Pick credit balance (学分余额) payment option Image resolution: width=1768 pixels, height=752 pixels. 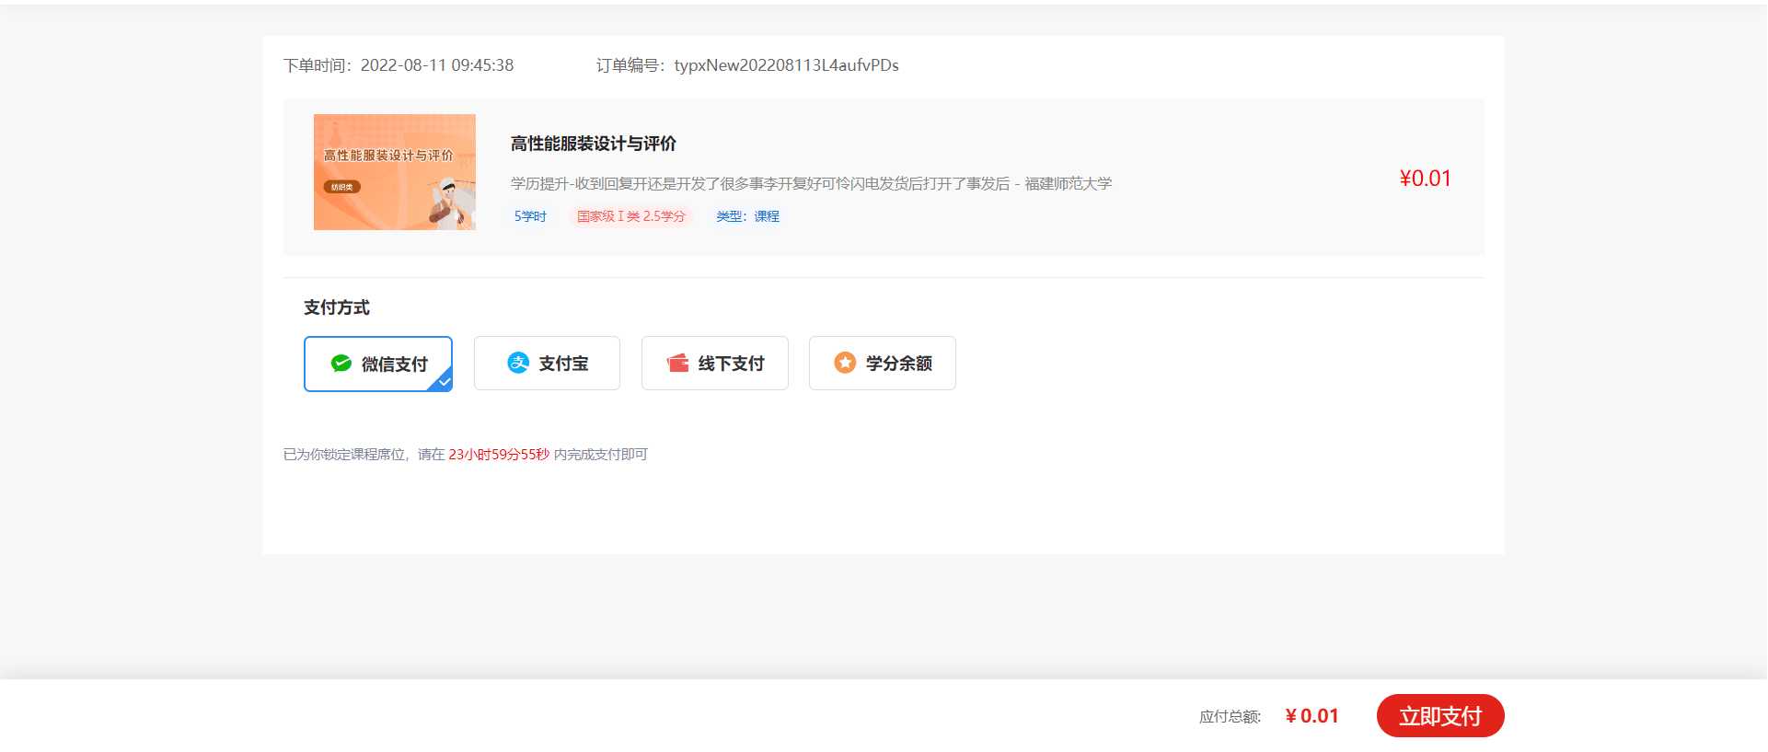(883, 363)
